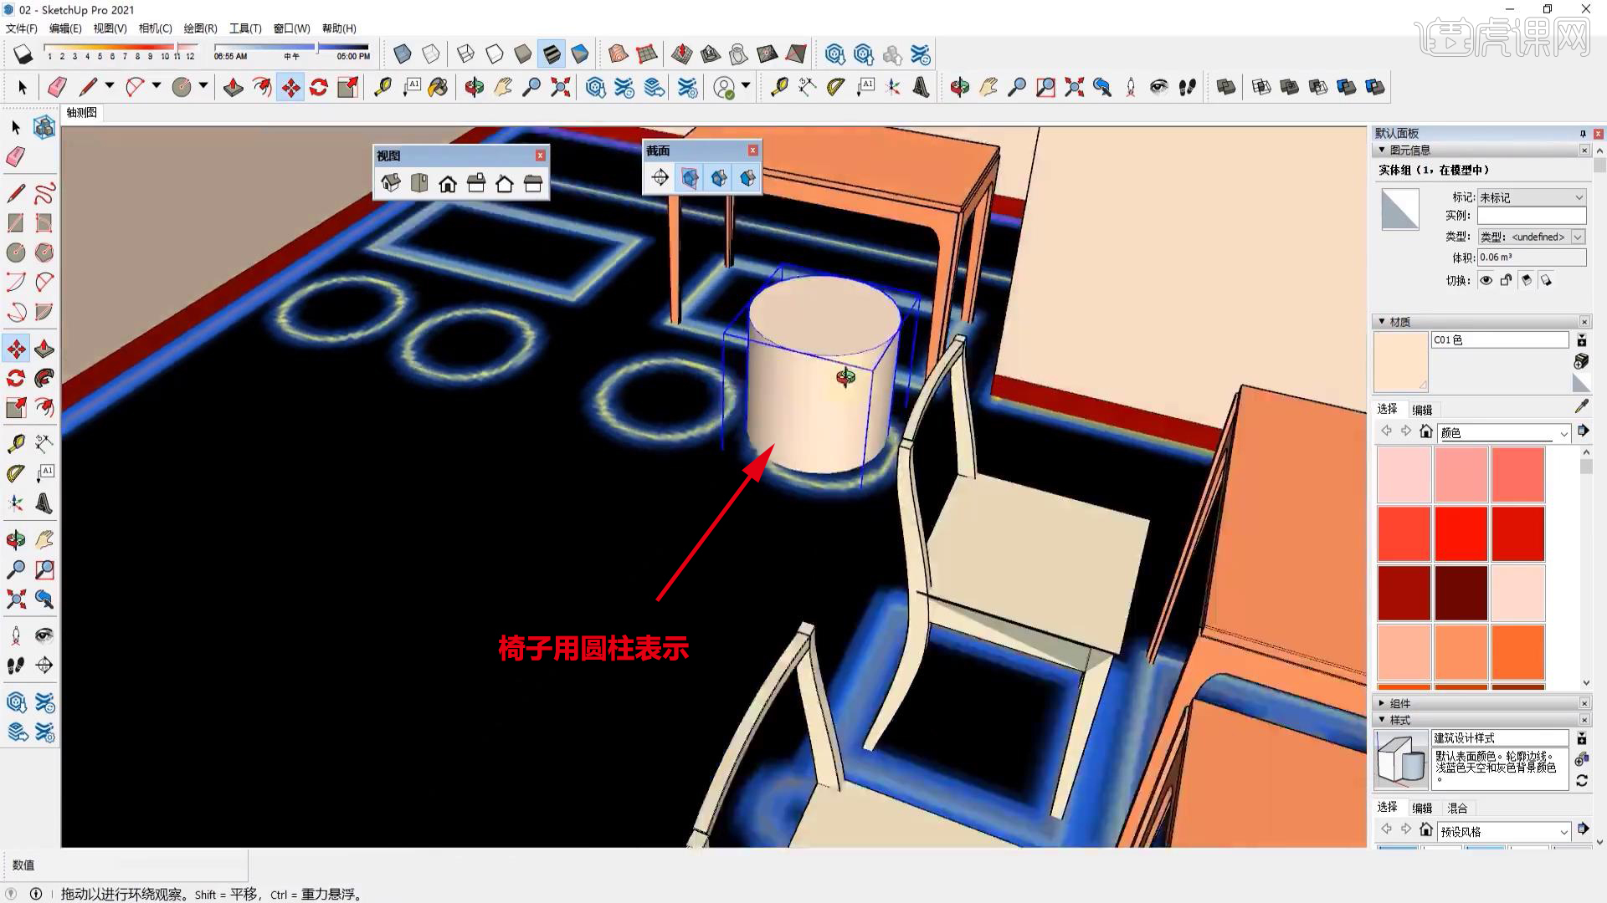Click the Iso view icon in 视图 panel
Image resolution: width=1607 pixels, height=903 pixels.
[391, 183]
